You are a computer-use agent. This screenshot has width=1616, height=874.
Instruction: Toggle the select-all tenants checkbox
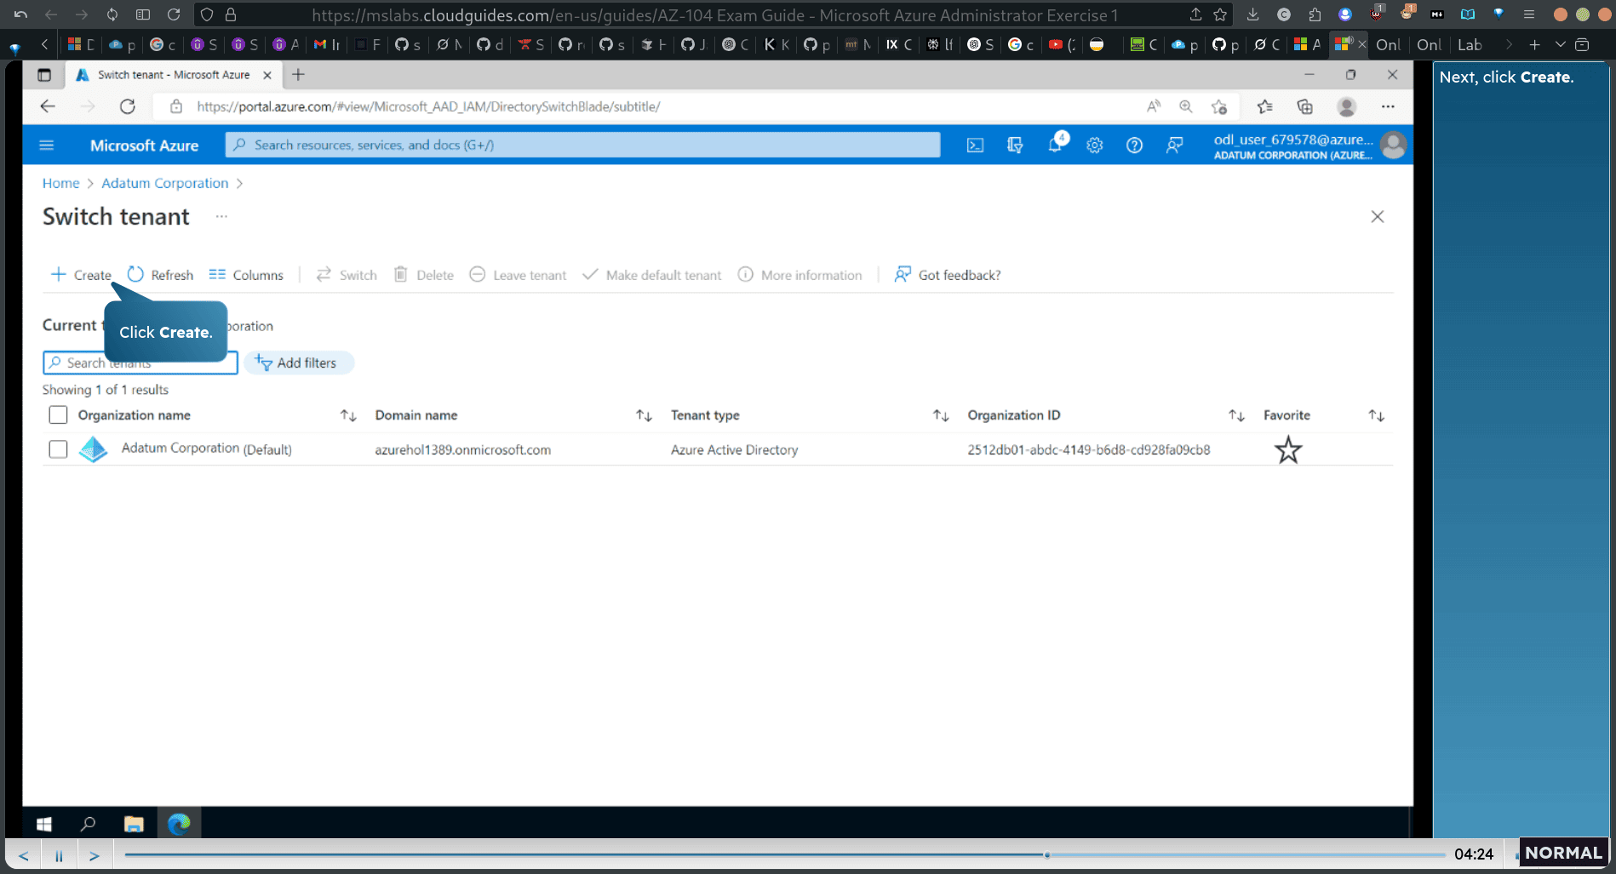pos(58,414)
